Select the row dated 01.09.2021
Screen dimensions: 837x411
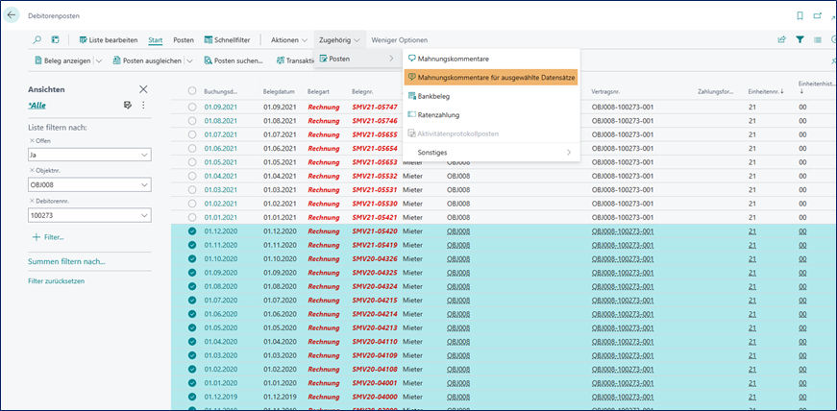point(192,107)
